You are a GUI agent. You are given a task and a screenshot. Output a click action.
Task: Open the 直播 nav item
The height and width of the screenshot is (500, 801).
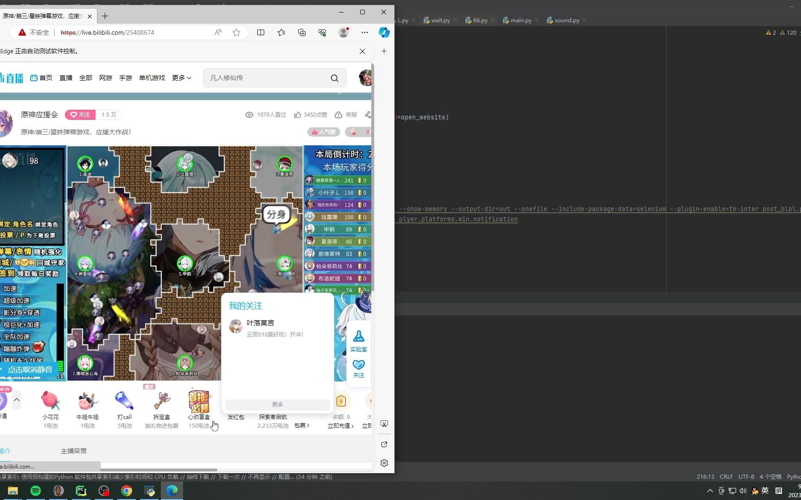pos(66,78)
